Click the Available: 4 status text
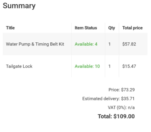Screen dimensions: 151x132 86,44
